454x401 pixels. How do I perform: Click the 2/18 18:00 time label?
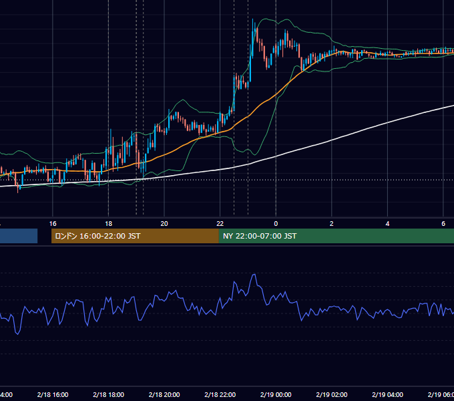pyautogui.click(x=109, y=394)
